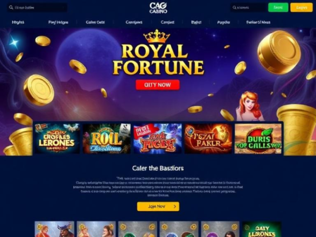Image resolution: width=316 pixels, height=237 pixels.
Task: Open the Duris Top Calls game thumbnail
Action: coord(258,138)
